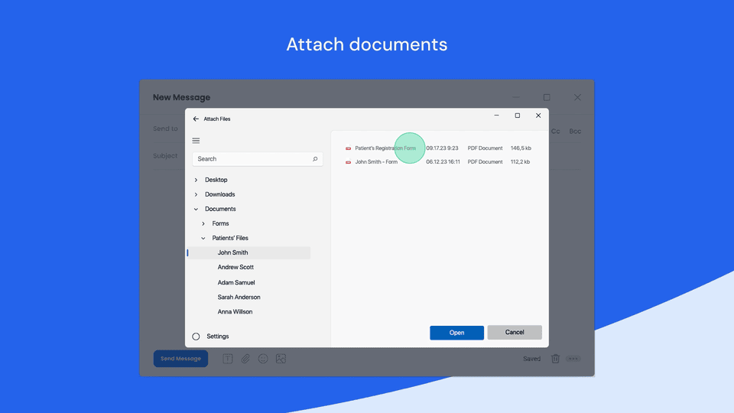Click the text formatting icon
734x413 pixels.
[228, 359]
